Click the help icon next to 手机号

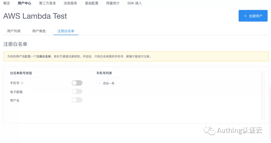(22, 83)
